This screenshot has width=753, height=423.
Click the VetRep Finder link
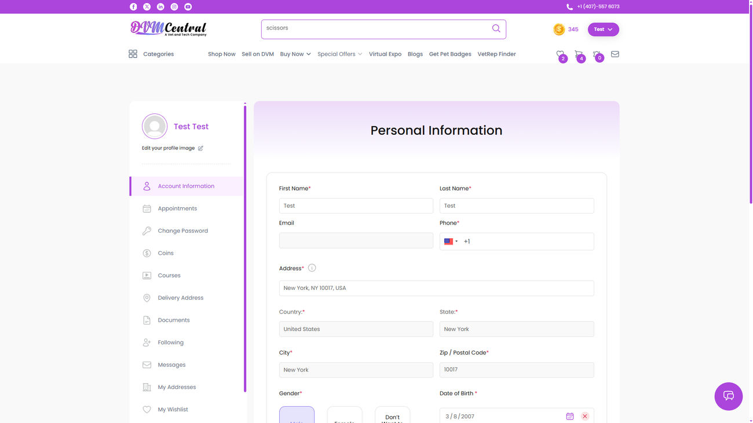point(496,54)
